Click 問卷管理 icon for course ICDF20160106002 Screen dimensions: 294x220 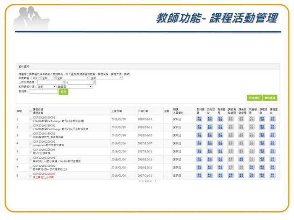(x=252, y=167)
